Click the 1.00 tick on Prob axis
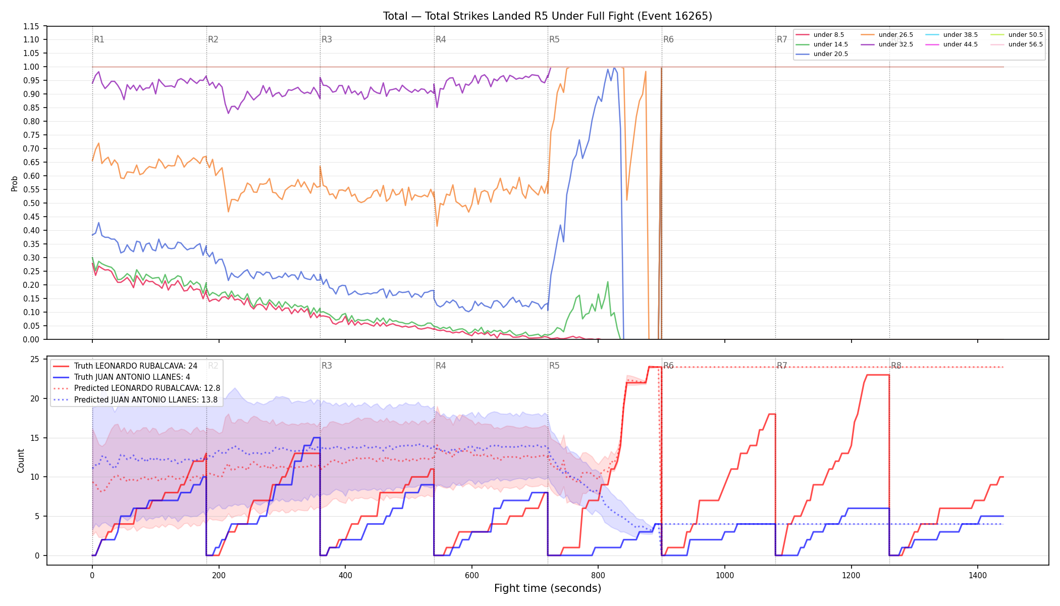Screen dimensions: 1060x606 [31, 67]
